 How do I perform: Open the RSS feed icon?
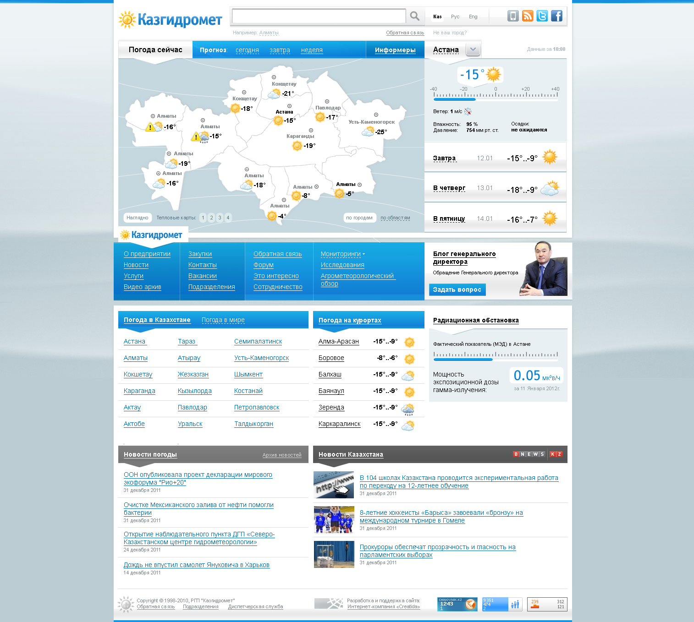click(x=528, y=16)
